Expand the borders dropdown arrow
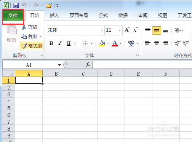 [92, 43]
